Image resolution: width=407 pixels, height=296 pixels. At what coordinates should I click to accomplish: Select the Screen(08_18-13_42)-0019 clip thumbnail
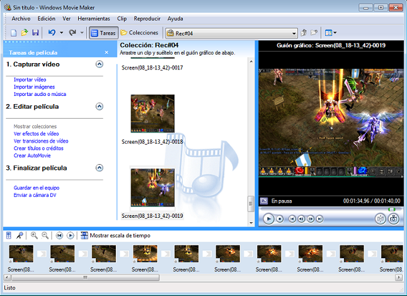click(x=152, y=187)
